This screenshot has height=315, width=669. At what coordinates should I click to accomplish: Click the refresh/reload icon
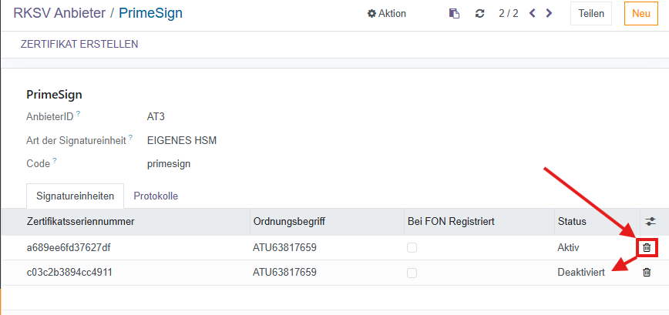pos(479,13)
